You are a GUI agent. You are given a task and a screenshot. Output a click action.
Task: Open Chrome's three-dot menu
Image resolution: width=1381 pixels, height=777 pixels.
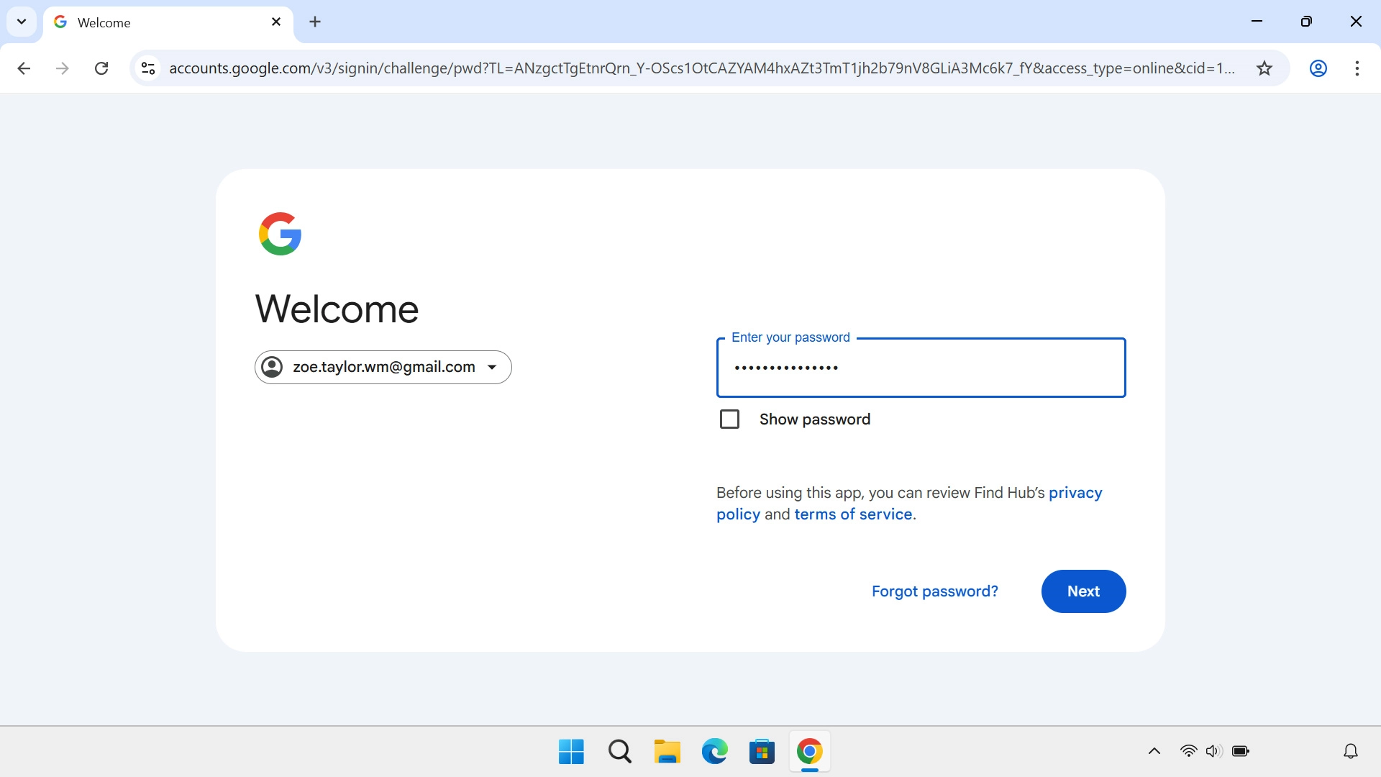point(1358,68)
